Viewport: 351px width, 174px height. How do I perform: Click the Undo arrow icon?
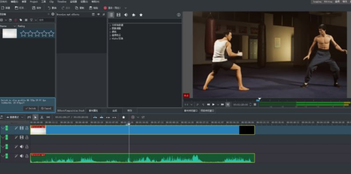click(x=49, y=8)
